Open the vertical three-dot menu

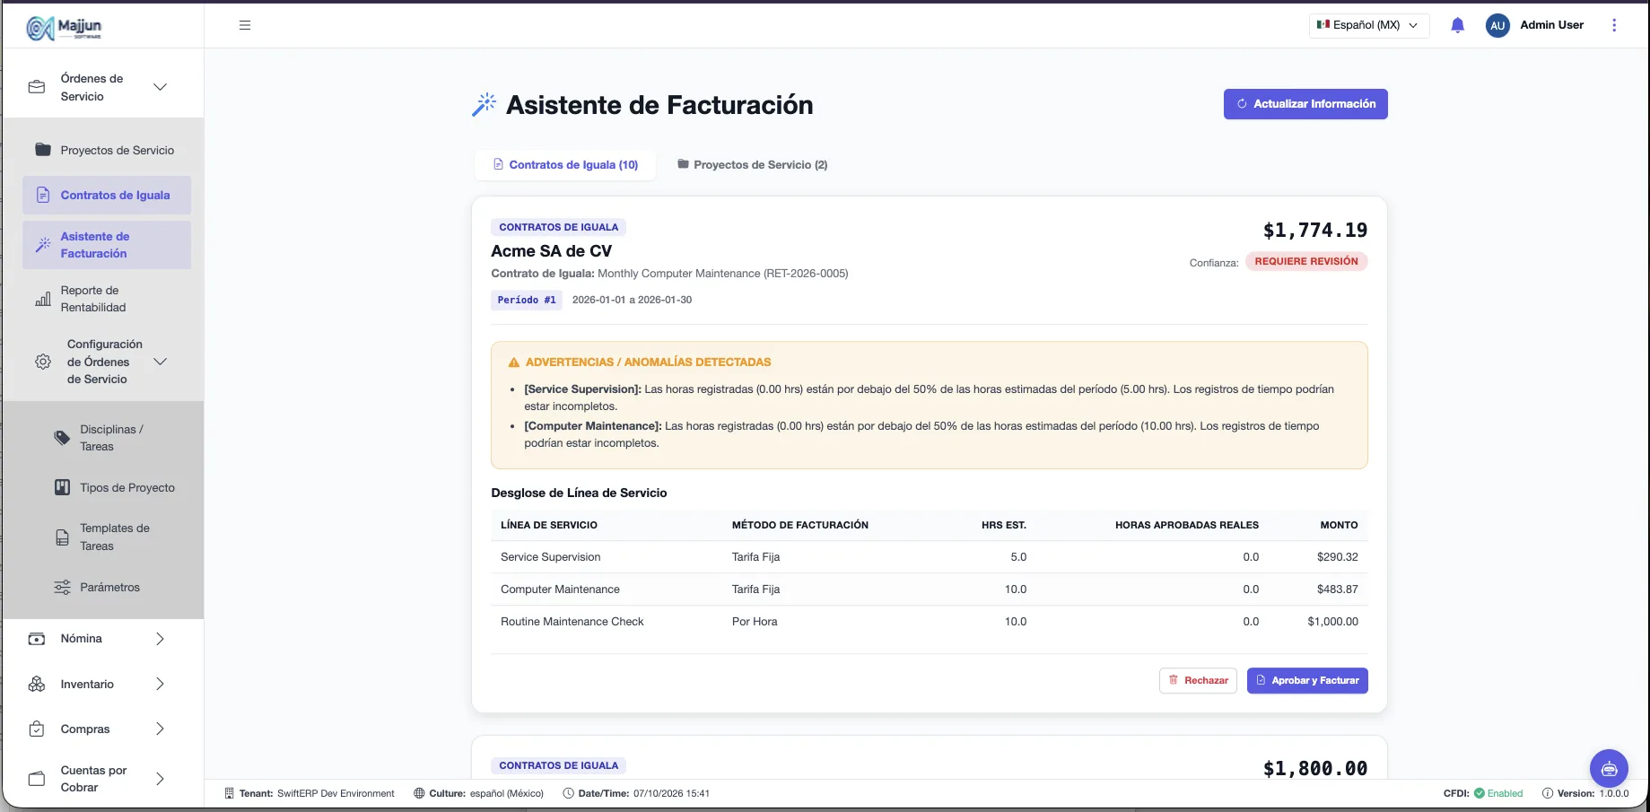[1614, 25]
